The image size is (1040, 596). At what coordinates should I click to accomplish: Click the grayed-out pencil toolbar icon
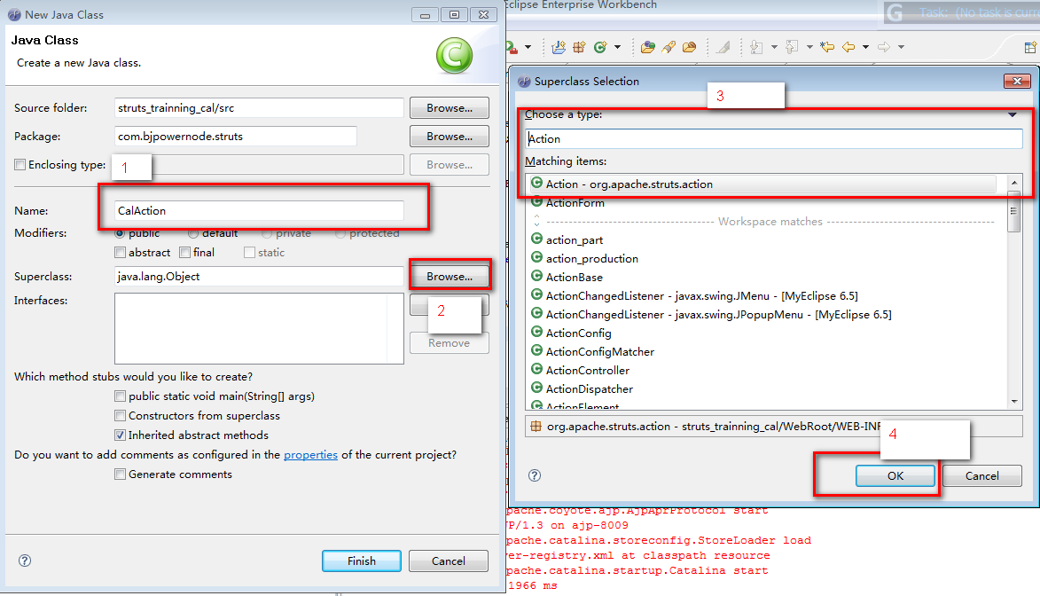coord(723,47)
